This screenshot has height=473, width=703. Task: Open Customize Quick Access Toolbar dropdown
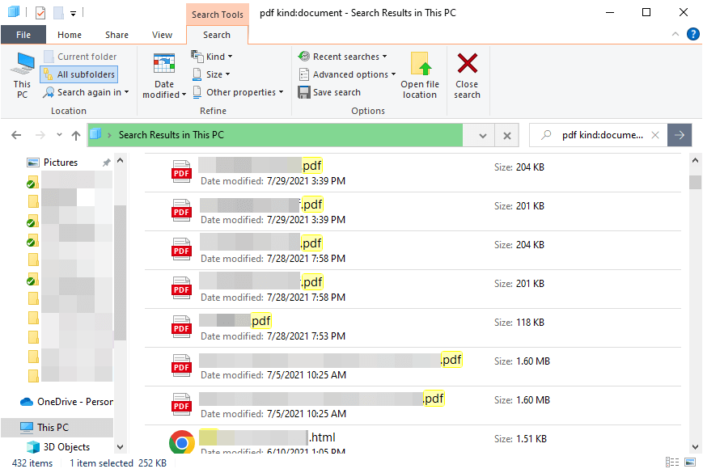coord(73,14)
